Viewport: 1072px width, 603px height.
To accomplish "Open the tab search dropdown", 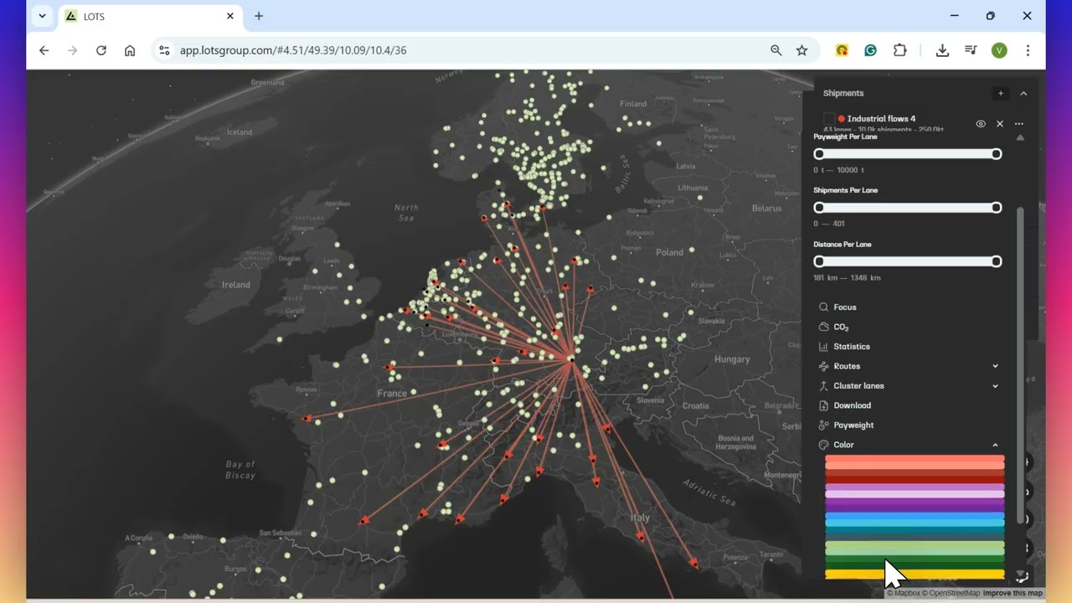I will pyautogui.click(x=42, y=16).
